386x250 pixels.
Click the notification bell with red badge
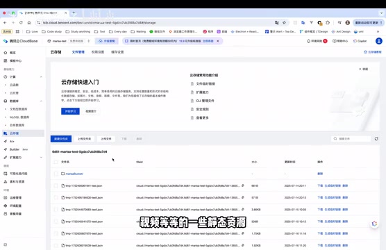[x=317, y=41]
